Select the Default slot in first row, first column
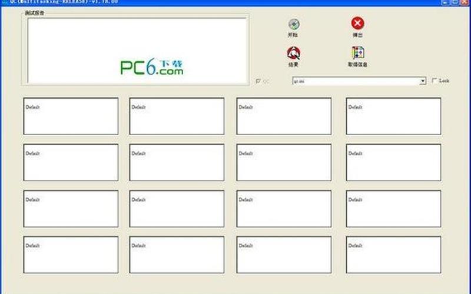 tap(71, 116)
